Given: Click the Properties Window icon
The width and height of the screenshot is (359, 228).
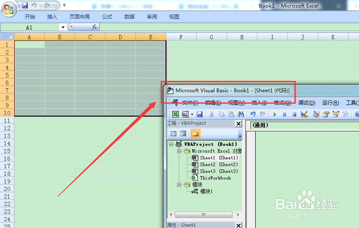Looking at the screenshot, I should [326, 114].
